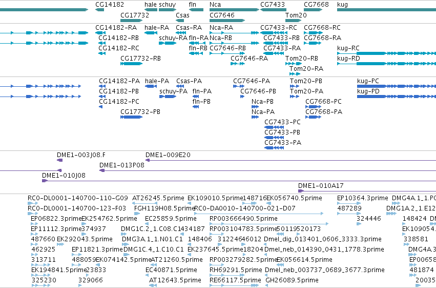
Task: Select transcript label CG7668-RA
Action: pyautogui.click(x=323, y=38)
